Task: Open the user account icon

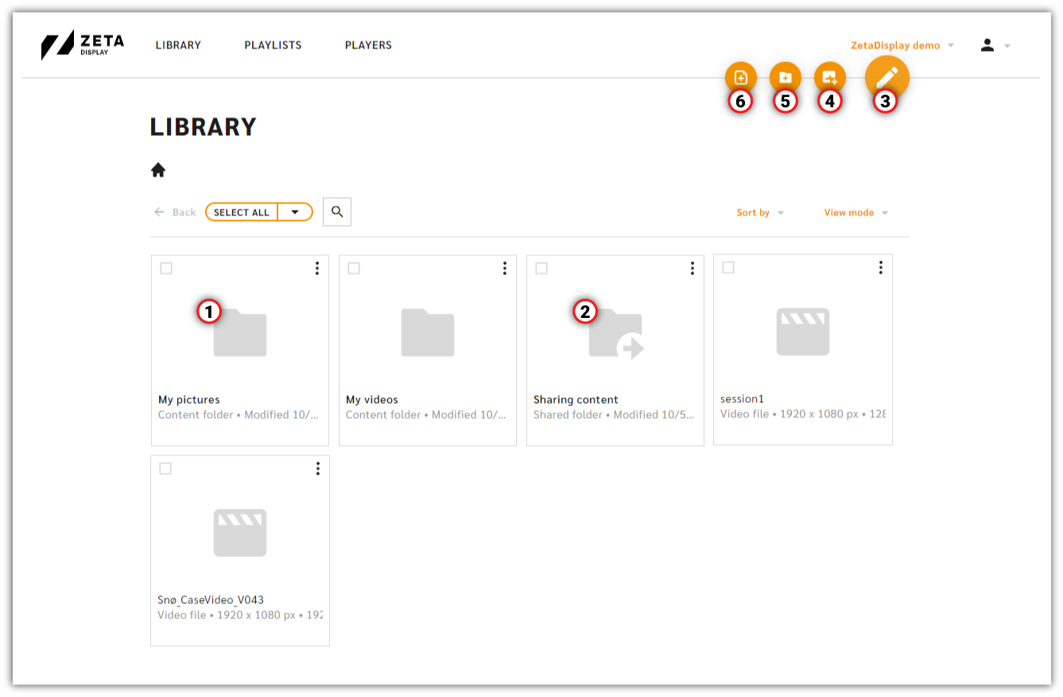Action: click(x=988, y=45)
